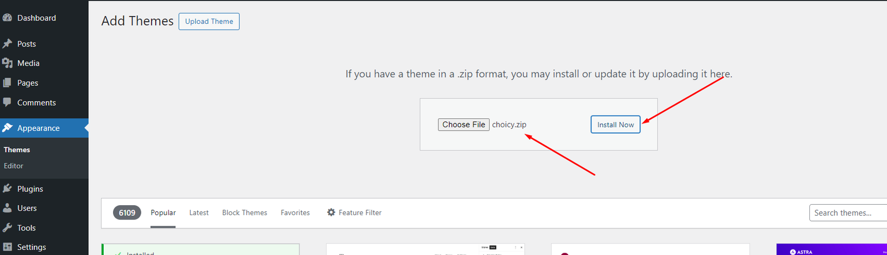Click the Choose File button
The image size is (887, 255).
coord(463,124)
